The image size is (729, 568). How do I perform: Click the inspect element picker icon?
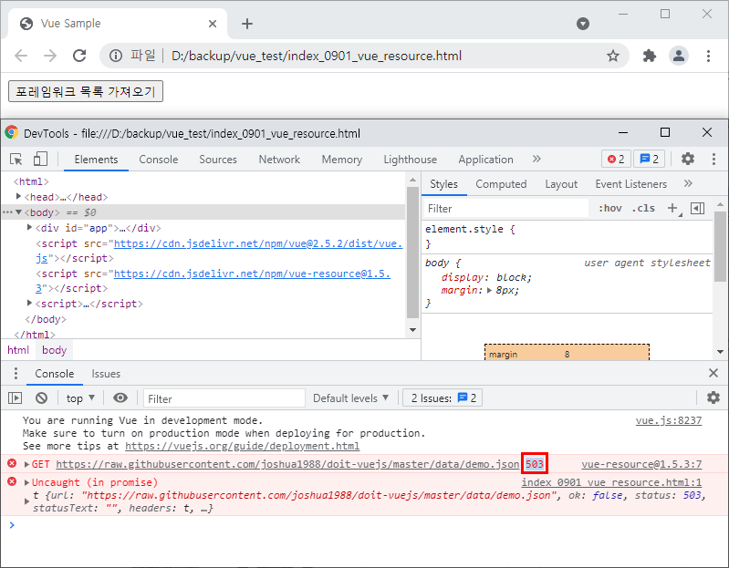pyautogui.click(x=16, y=160)
